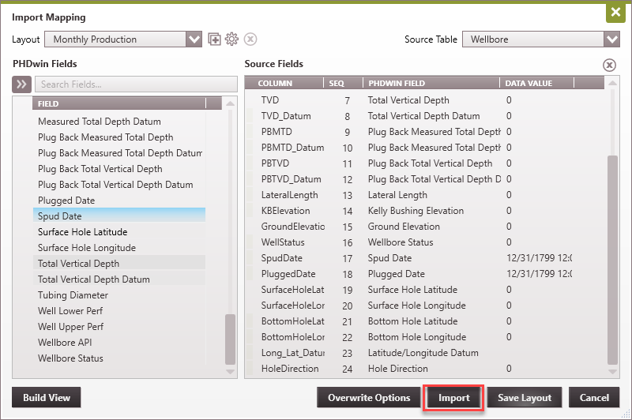632x420 pixels.
Task: Select the KBElevation source row
Action: pyautogui.click(x=425, y=211)
